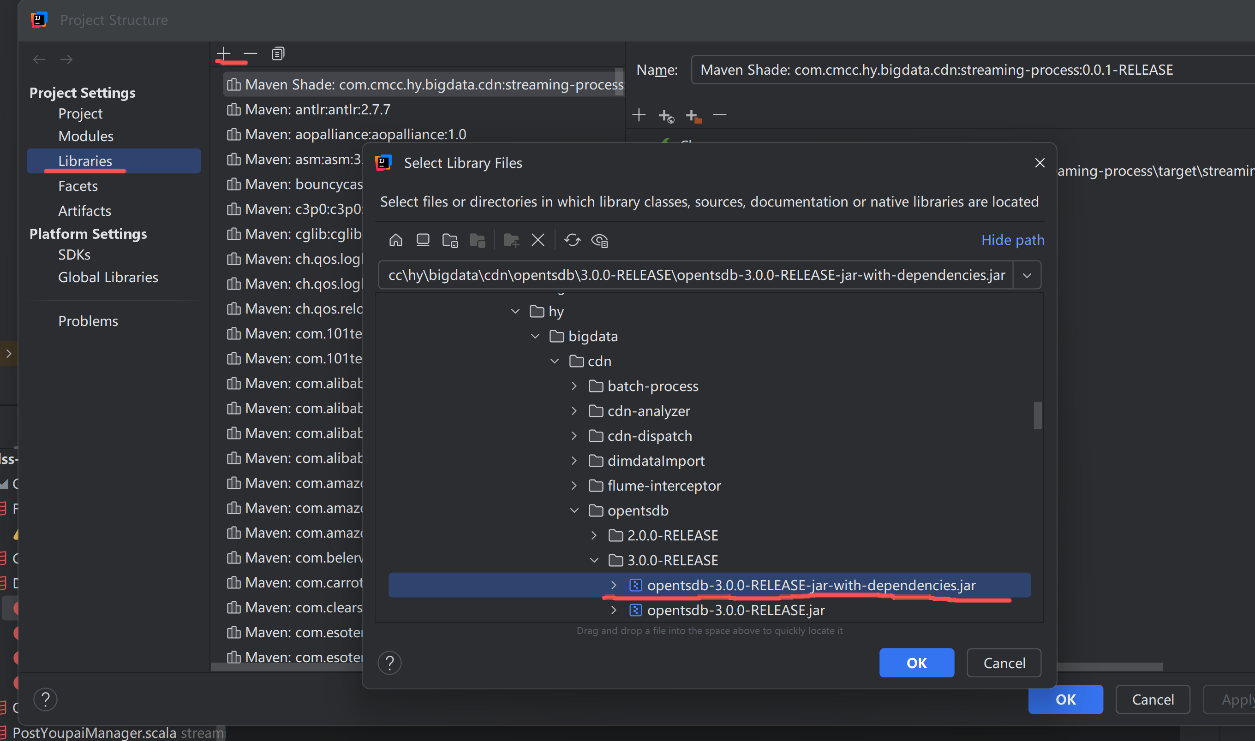
Task: Add new project library plus icon
Action: pyautogui.click(x=224, y=53)
